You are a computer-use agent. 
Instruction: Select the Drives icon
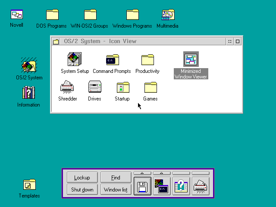[95, 87]
